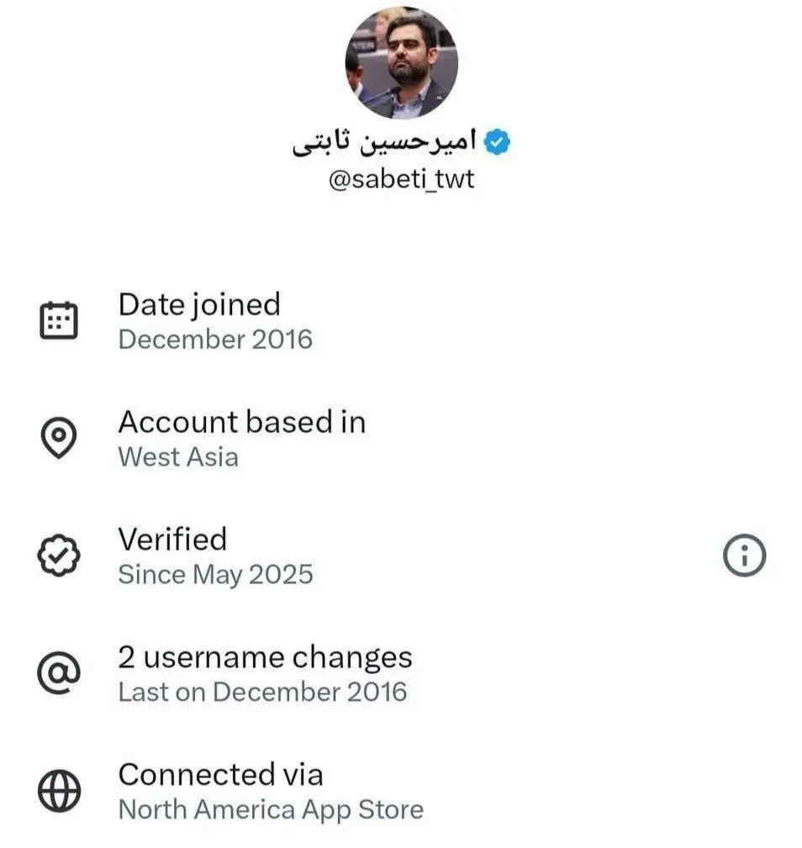The height and width of the screenshot is (848, 802).
Task: Tap Since May 2025 text
Action: tap(215, 575)
